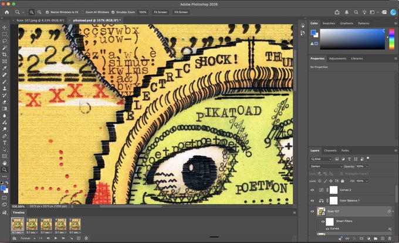Select the Frame tool
The width and height of the screenshot is (399, 243).
tap(5, 61)
